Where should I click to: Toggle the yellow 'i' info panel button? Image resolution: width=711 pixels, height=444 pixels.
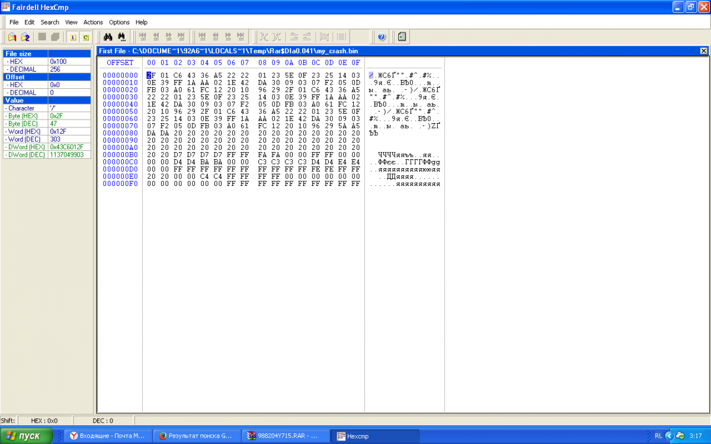click(x=73, y=37)
